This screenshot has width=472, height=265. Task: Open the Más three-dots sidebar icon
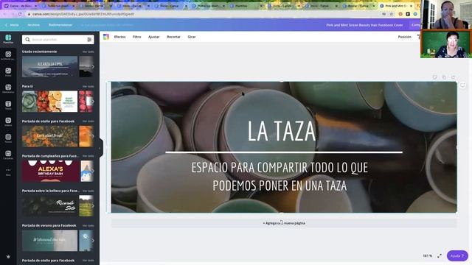[8, 172]
